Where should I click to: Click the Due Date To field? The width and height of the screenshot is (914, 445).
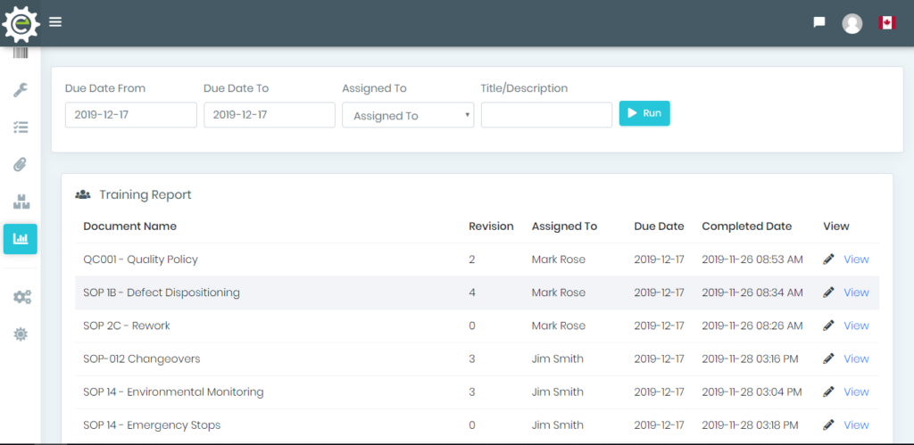pyautogui.click(x=270, y=115)
